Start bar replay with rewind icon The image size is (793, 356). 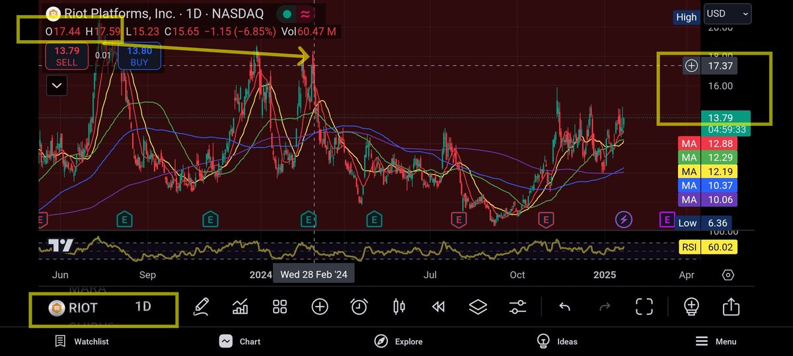[x=437, y=307]
